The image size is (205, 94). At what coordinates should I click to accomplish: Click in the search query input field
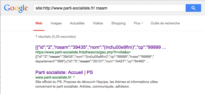pos(109,8)
